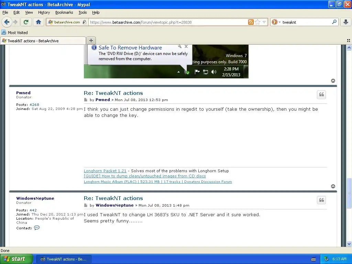
Task: Click the Mypal icon in the title bar
Action: [x=3, y=4]
